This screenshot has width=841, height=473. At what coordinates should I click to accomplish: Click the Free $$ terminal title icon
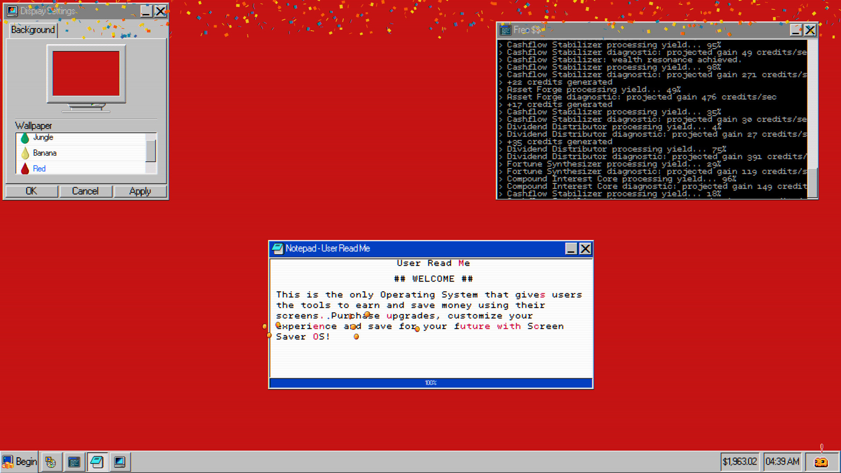point(505,30)
